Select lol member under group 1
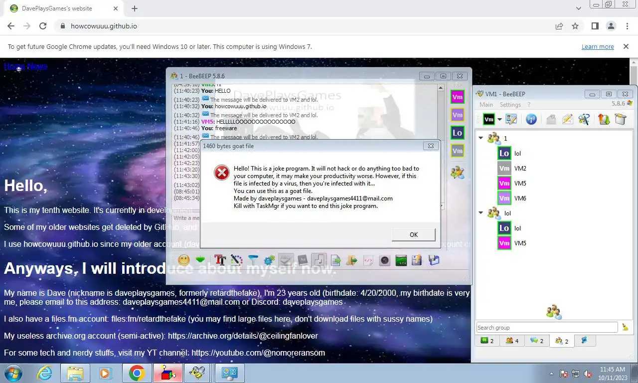638x383 pixels. [x=517, y=153]
